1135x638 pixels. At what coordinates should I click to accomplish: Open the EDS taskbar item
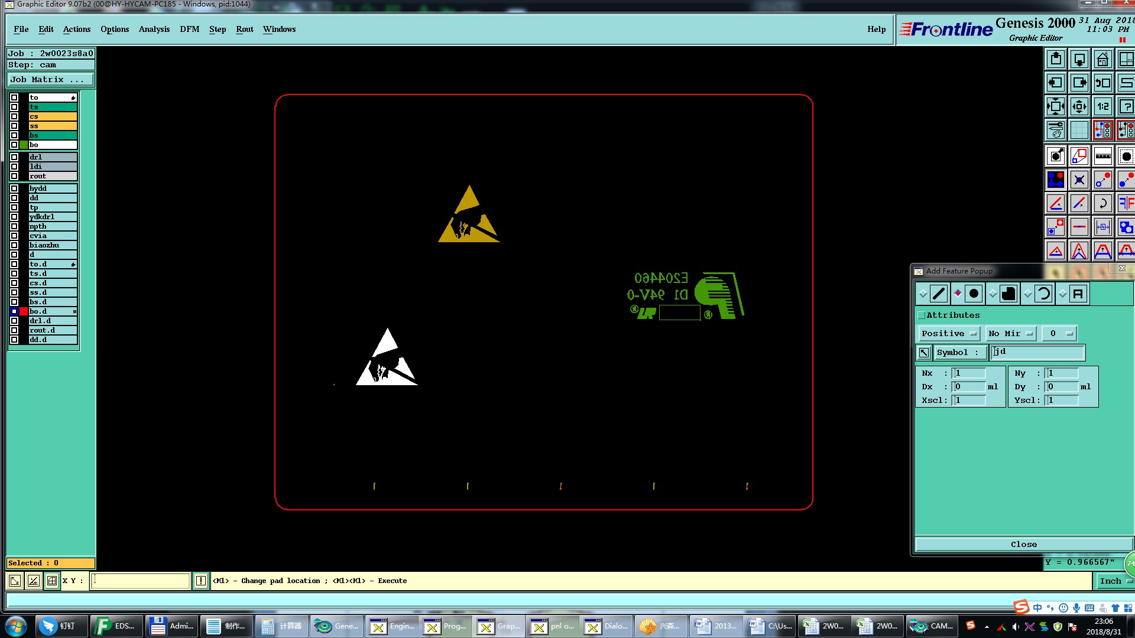click(x=116, y=626)
